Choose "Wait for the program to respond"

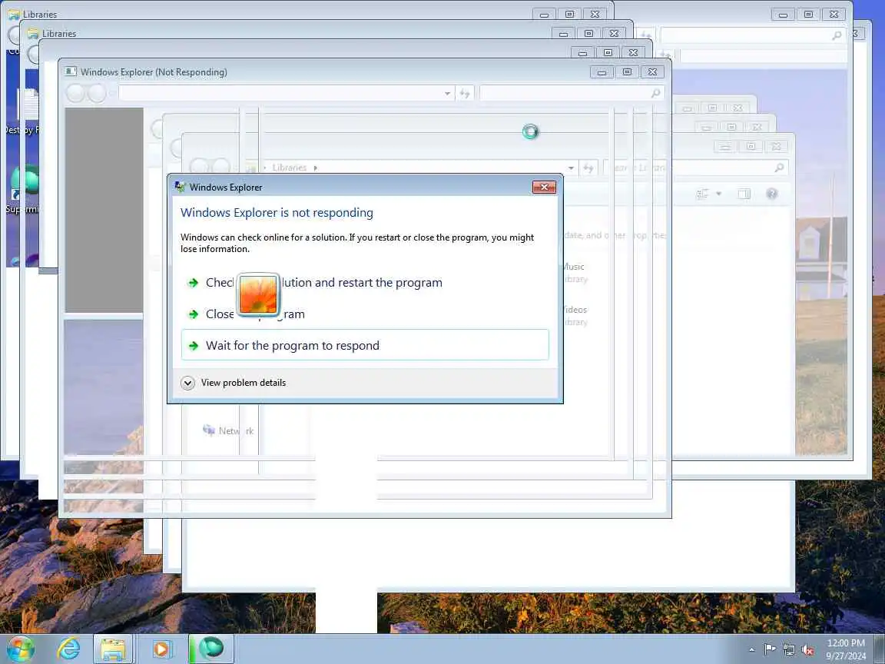click(365, 345)
